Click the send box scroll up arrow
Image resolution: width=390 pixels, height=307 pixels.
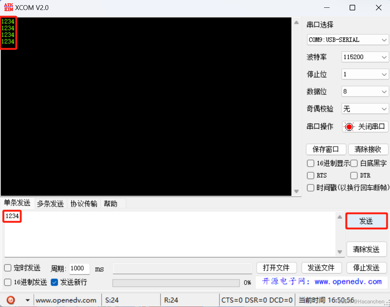(340, 217)
